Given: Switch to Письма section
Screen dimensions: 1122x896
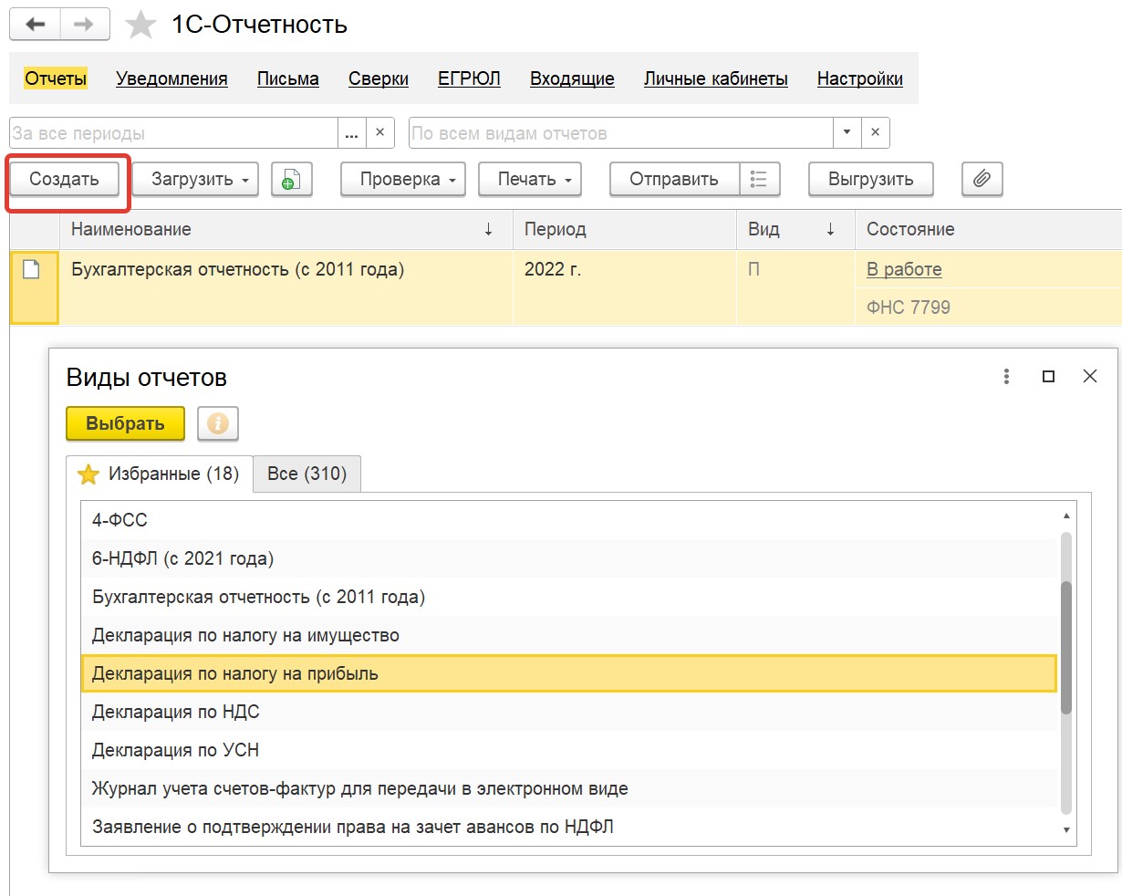Looking at the screenshot, I should click(288, 78).
